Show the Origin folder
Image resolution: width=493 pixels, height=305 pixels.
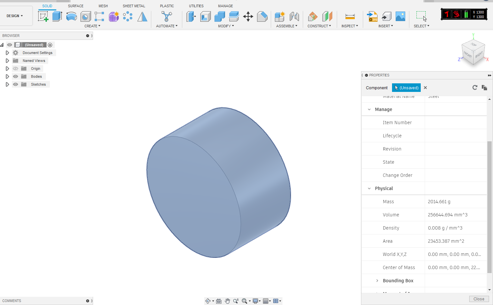click(x=15, y=68)
